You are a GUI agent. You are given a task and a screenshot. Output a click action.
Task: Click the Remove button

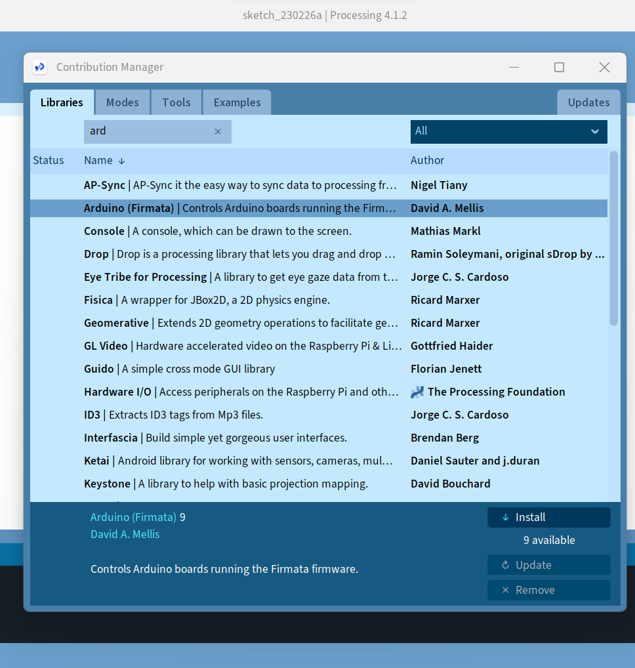point(549,590)
